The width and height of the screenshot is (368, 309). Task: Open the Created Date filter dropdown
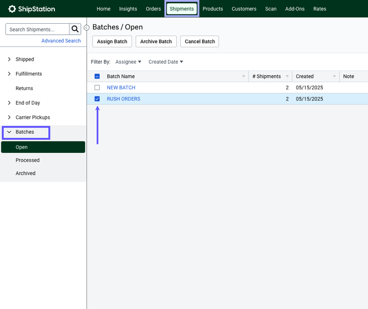click(166, 61)
